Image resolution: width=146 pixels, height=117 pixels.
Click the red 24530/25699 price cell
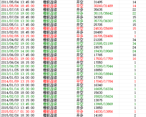click(103, 28)
